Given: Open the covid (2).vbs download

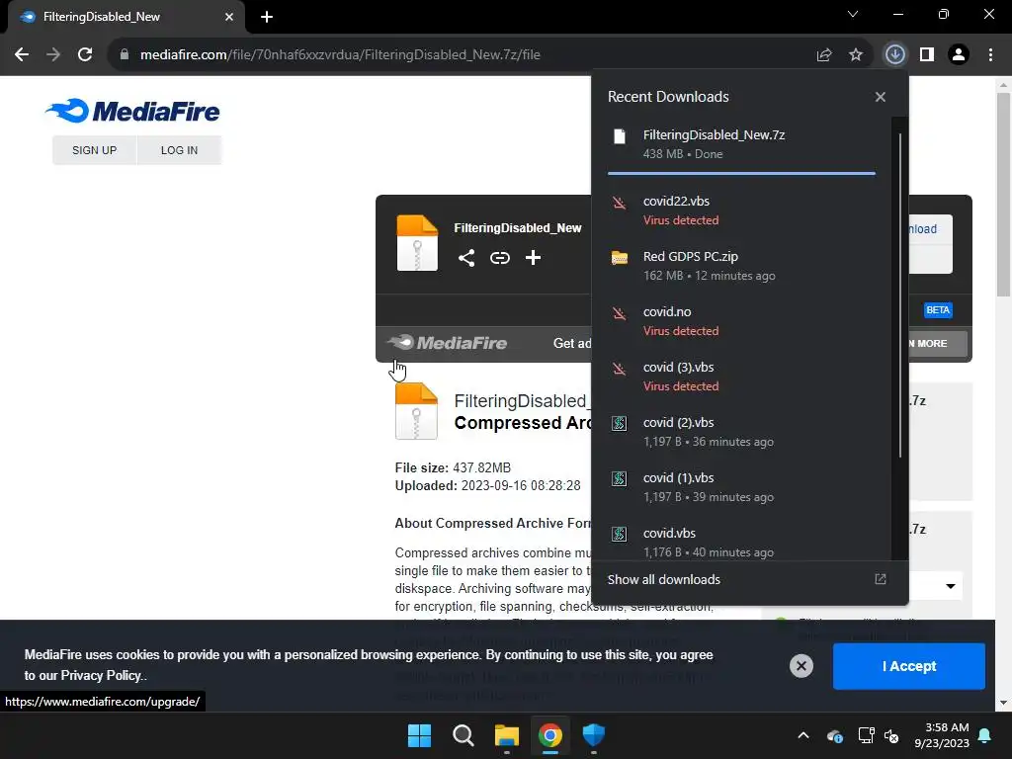Looking at the screenshot, I should point(741,432).
